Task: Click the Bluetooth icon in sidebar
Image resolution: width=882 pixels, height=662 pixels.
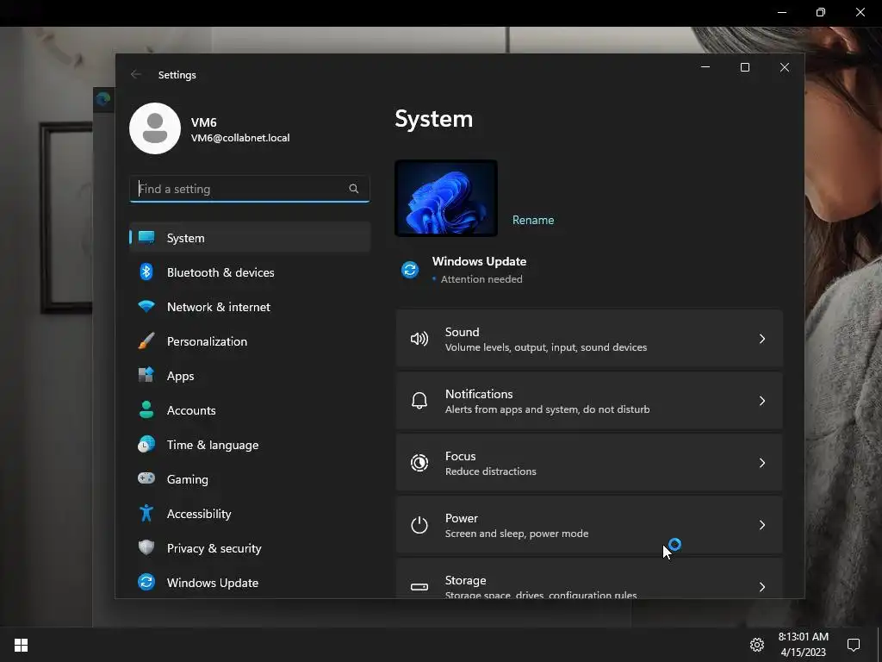Action: pos(146,272)
